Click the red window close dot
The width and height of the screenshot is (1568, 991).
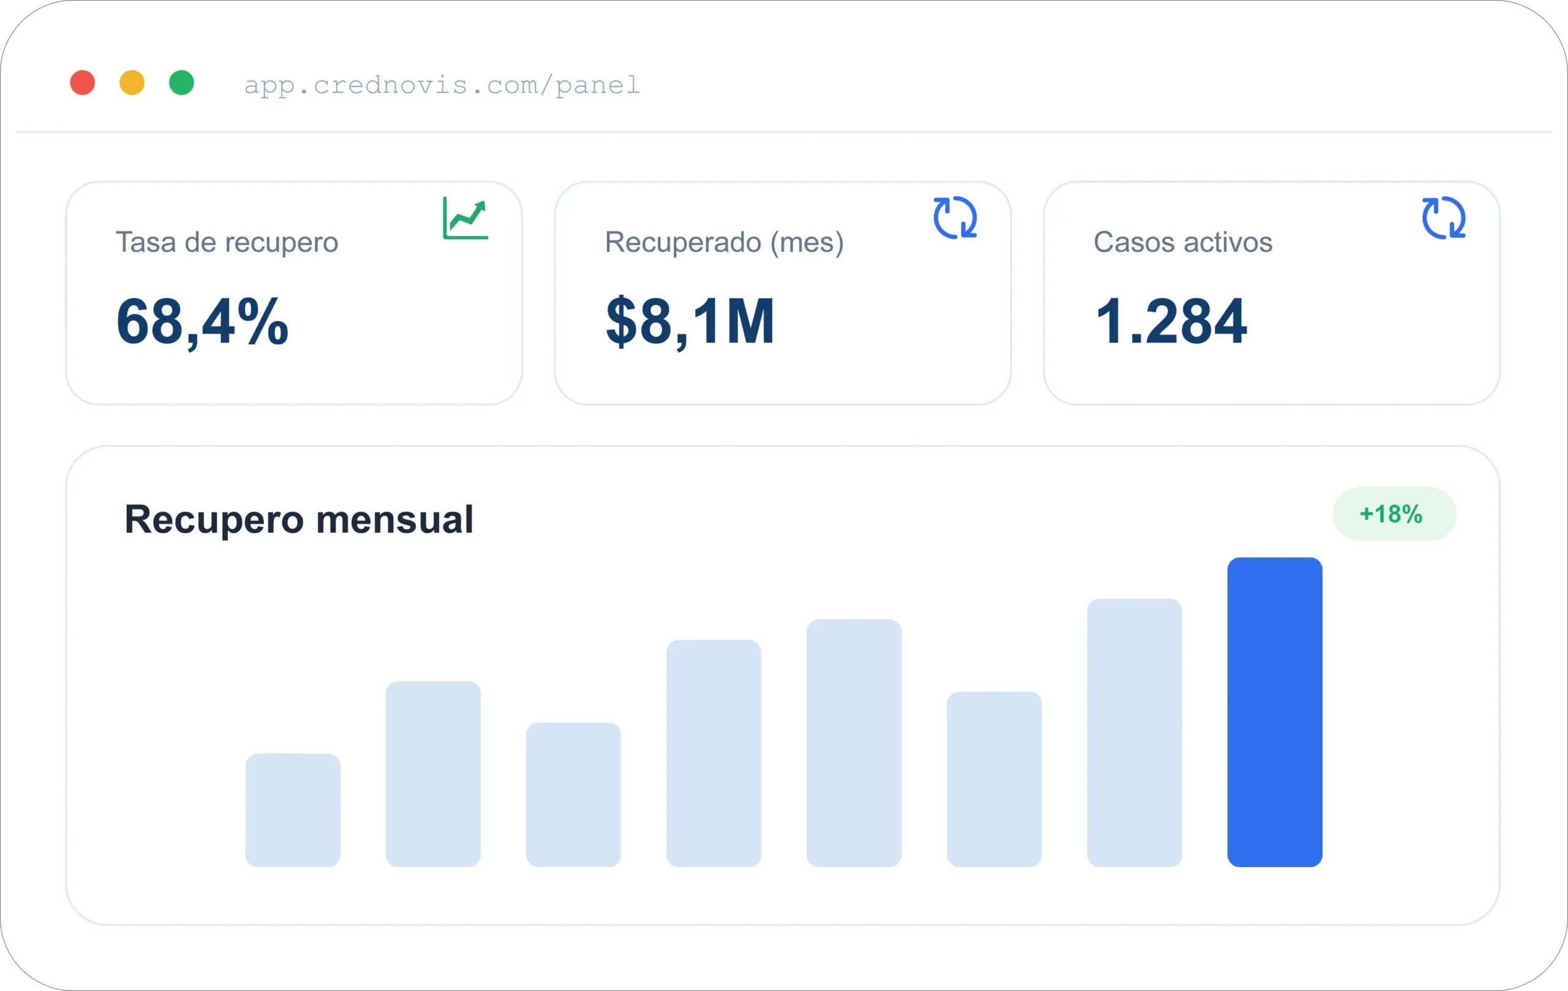(x=83, y=83)
